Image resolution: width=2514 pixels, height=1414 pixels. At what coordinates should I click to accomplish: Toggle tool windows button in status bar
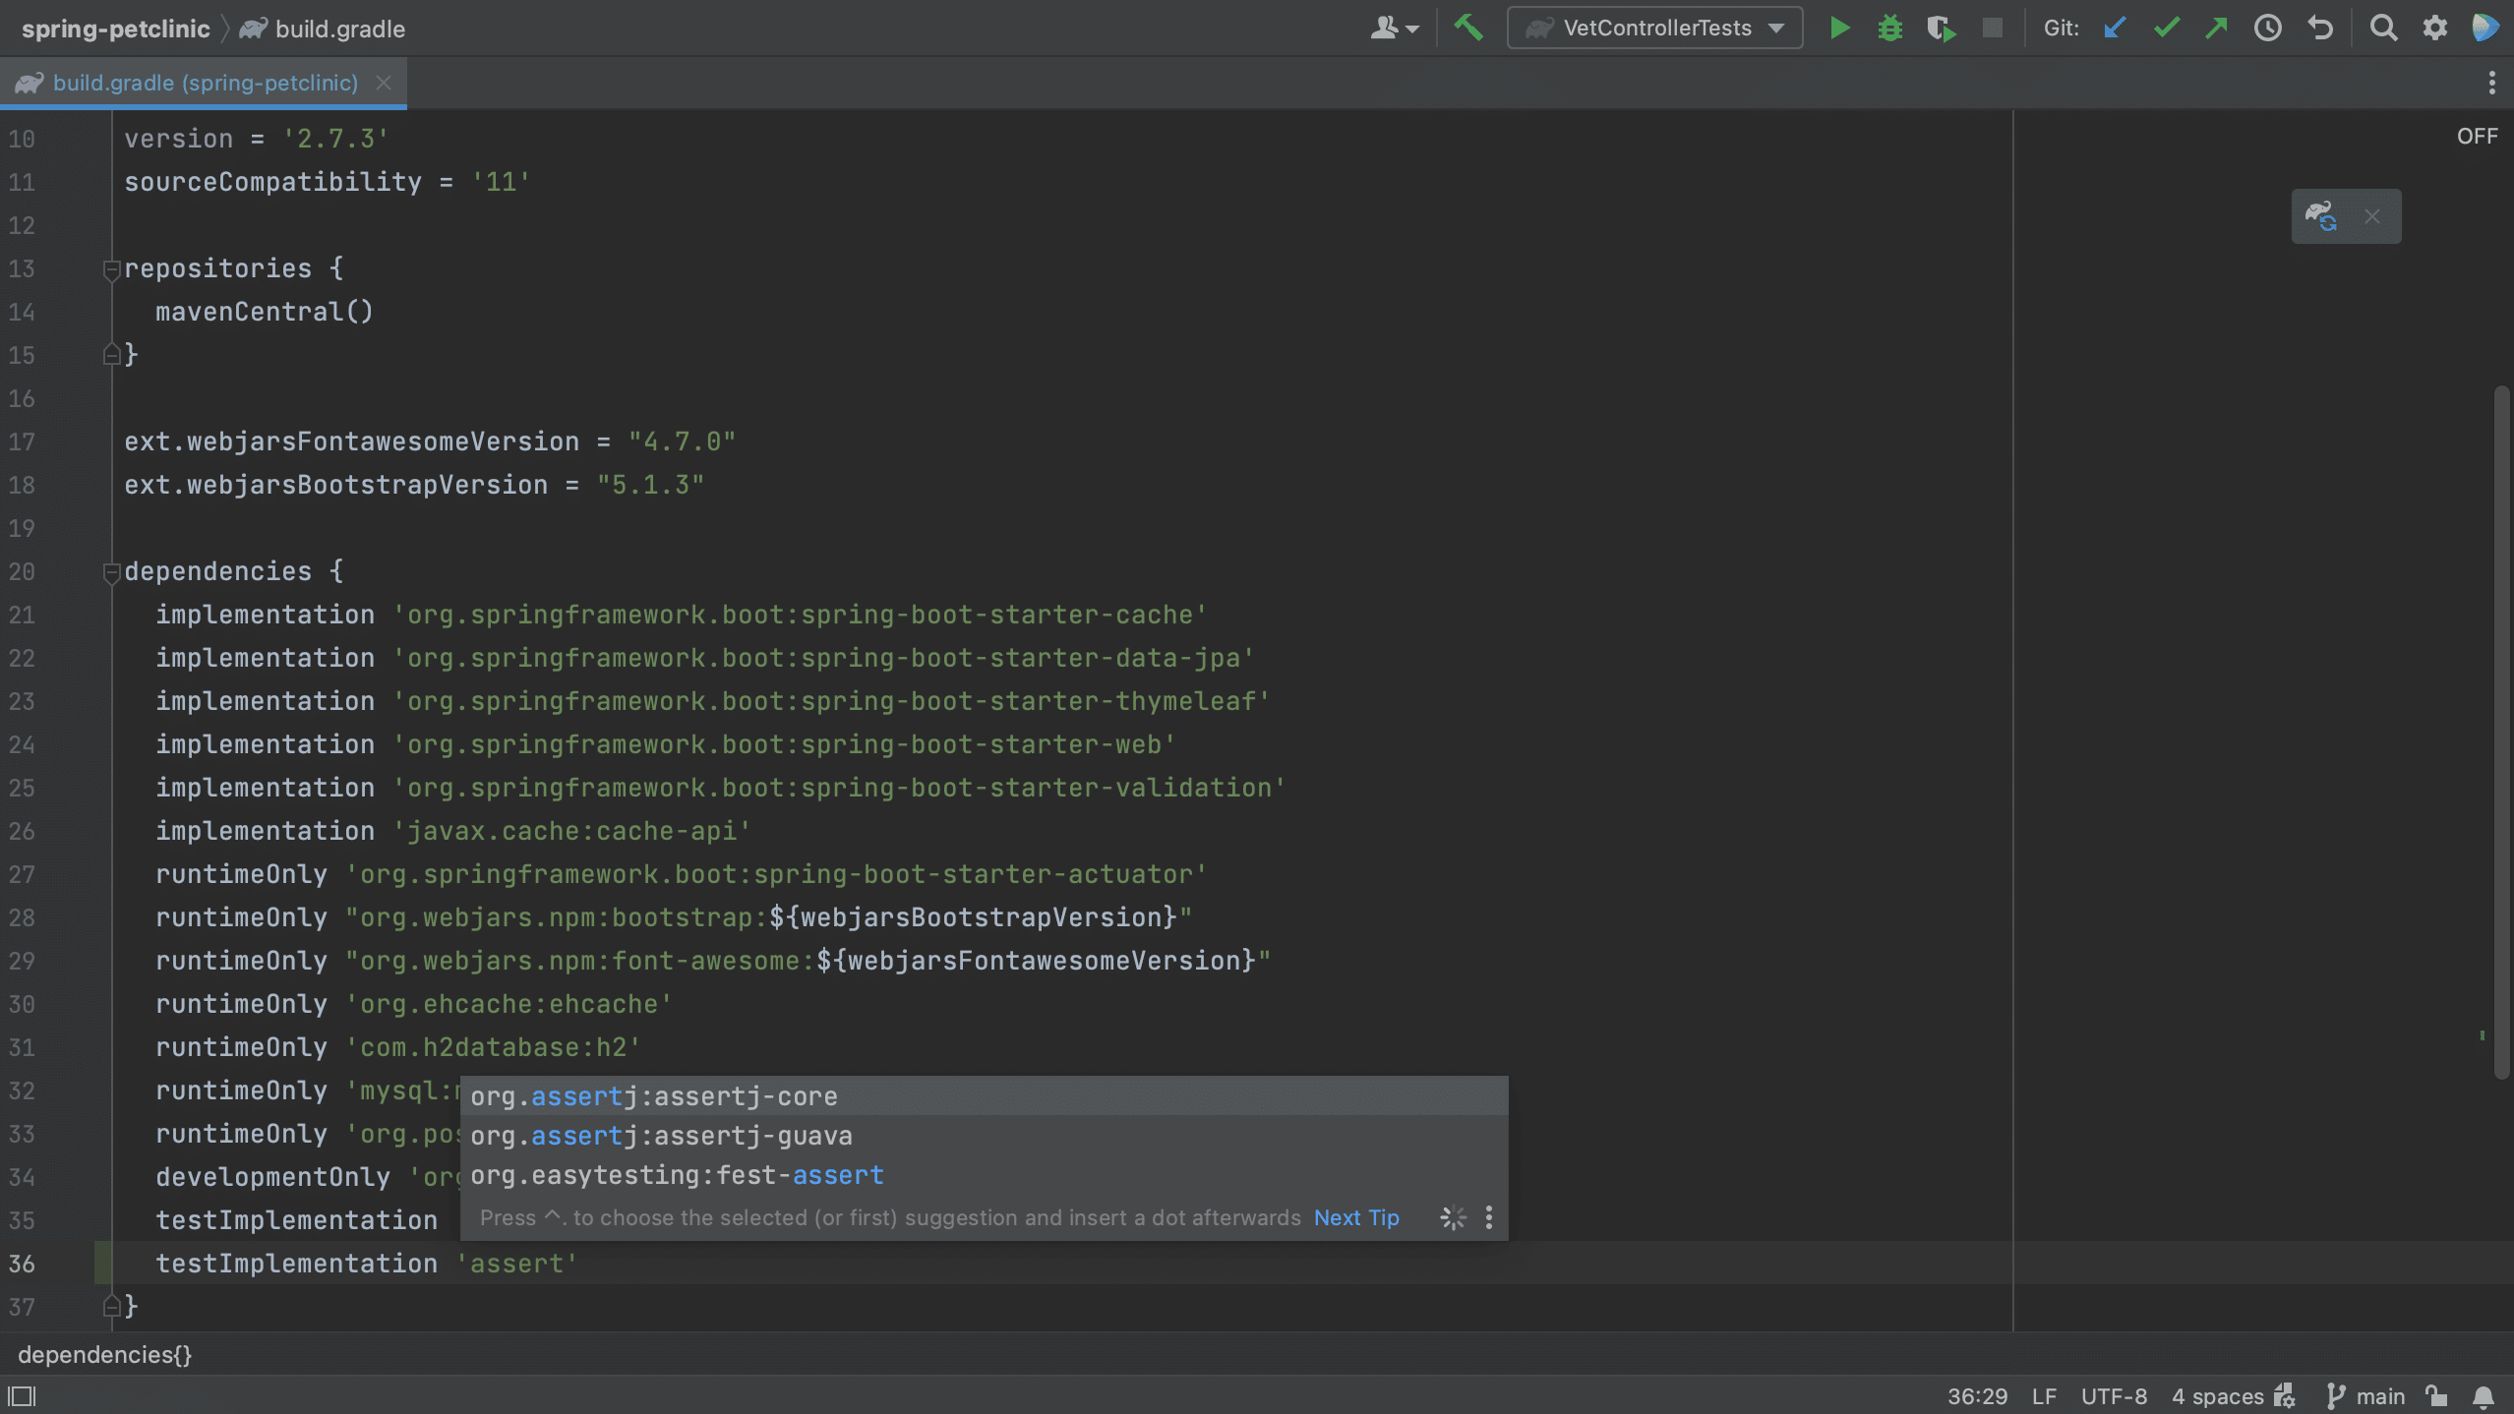tap(22, 1396)
